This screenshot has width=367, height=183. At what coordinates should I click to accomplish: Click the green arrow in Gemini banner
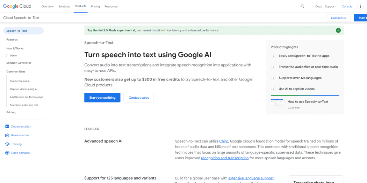[x=338, y=30]
